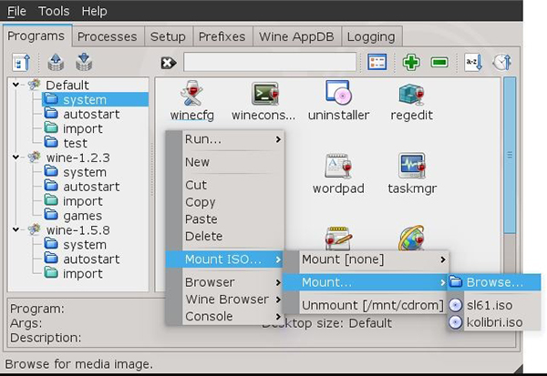Open the Mount... submenu item
Image resolution: width=547 pixels, height=376 pixels.
tap(366, 282)
